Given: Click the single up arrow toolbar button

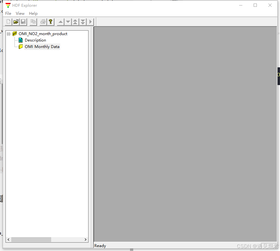Looking at the screenshot, I should tap(61, 22).
